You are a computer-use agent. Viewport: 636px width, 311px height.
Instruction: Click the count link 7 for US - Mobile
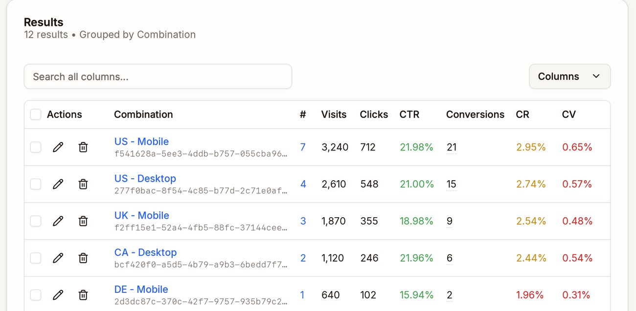[x=303, y=147]
